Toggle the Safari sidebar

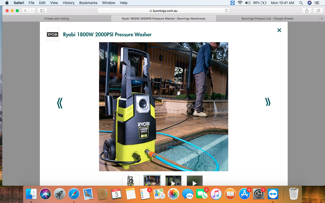42,11
